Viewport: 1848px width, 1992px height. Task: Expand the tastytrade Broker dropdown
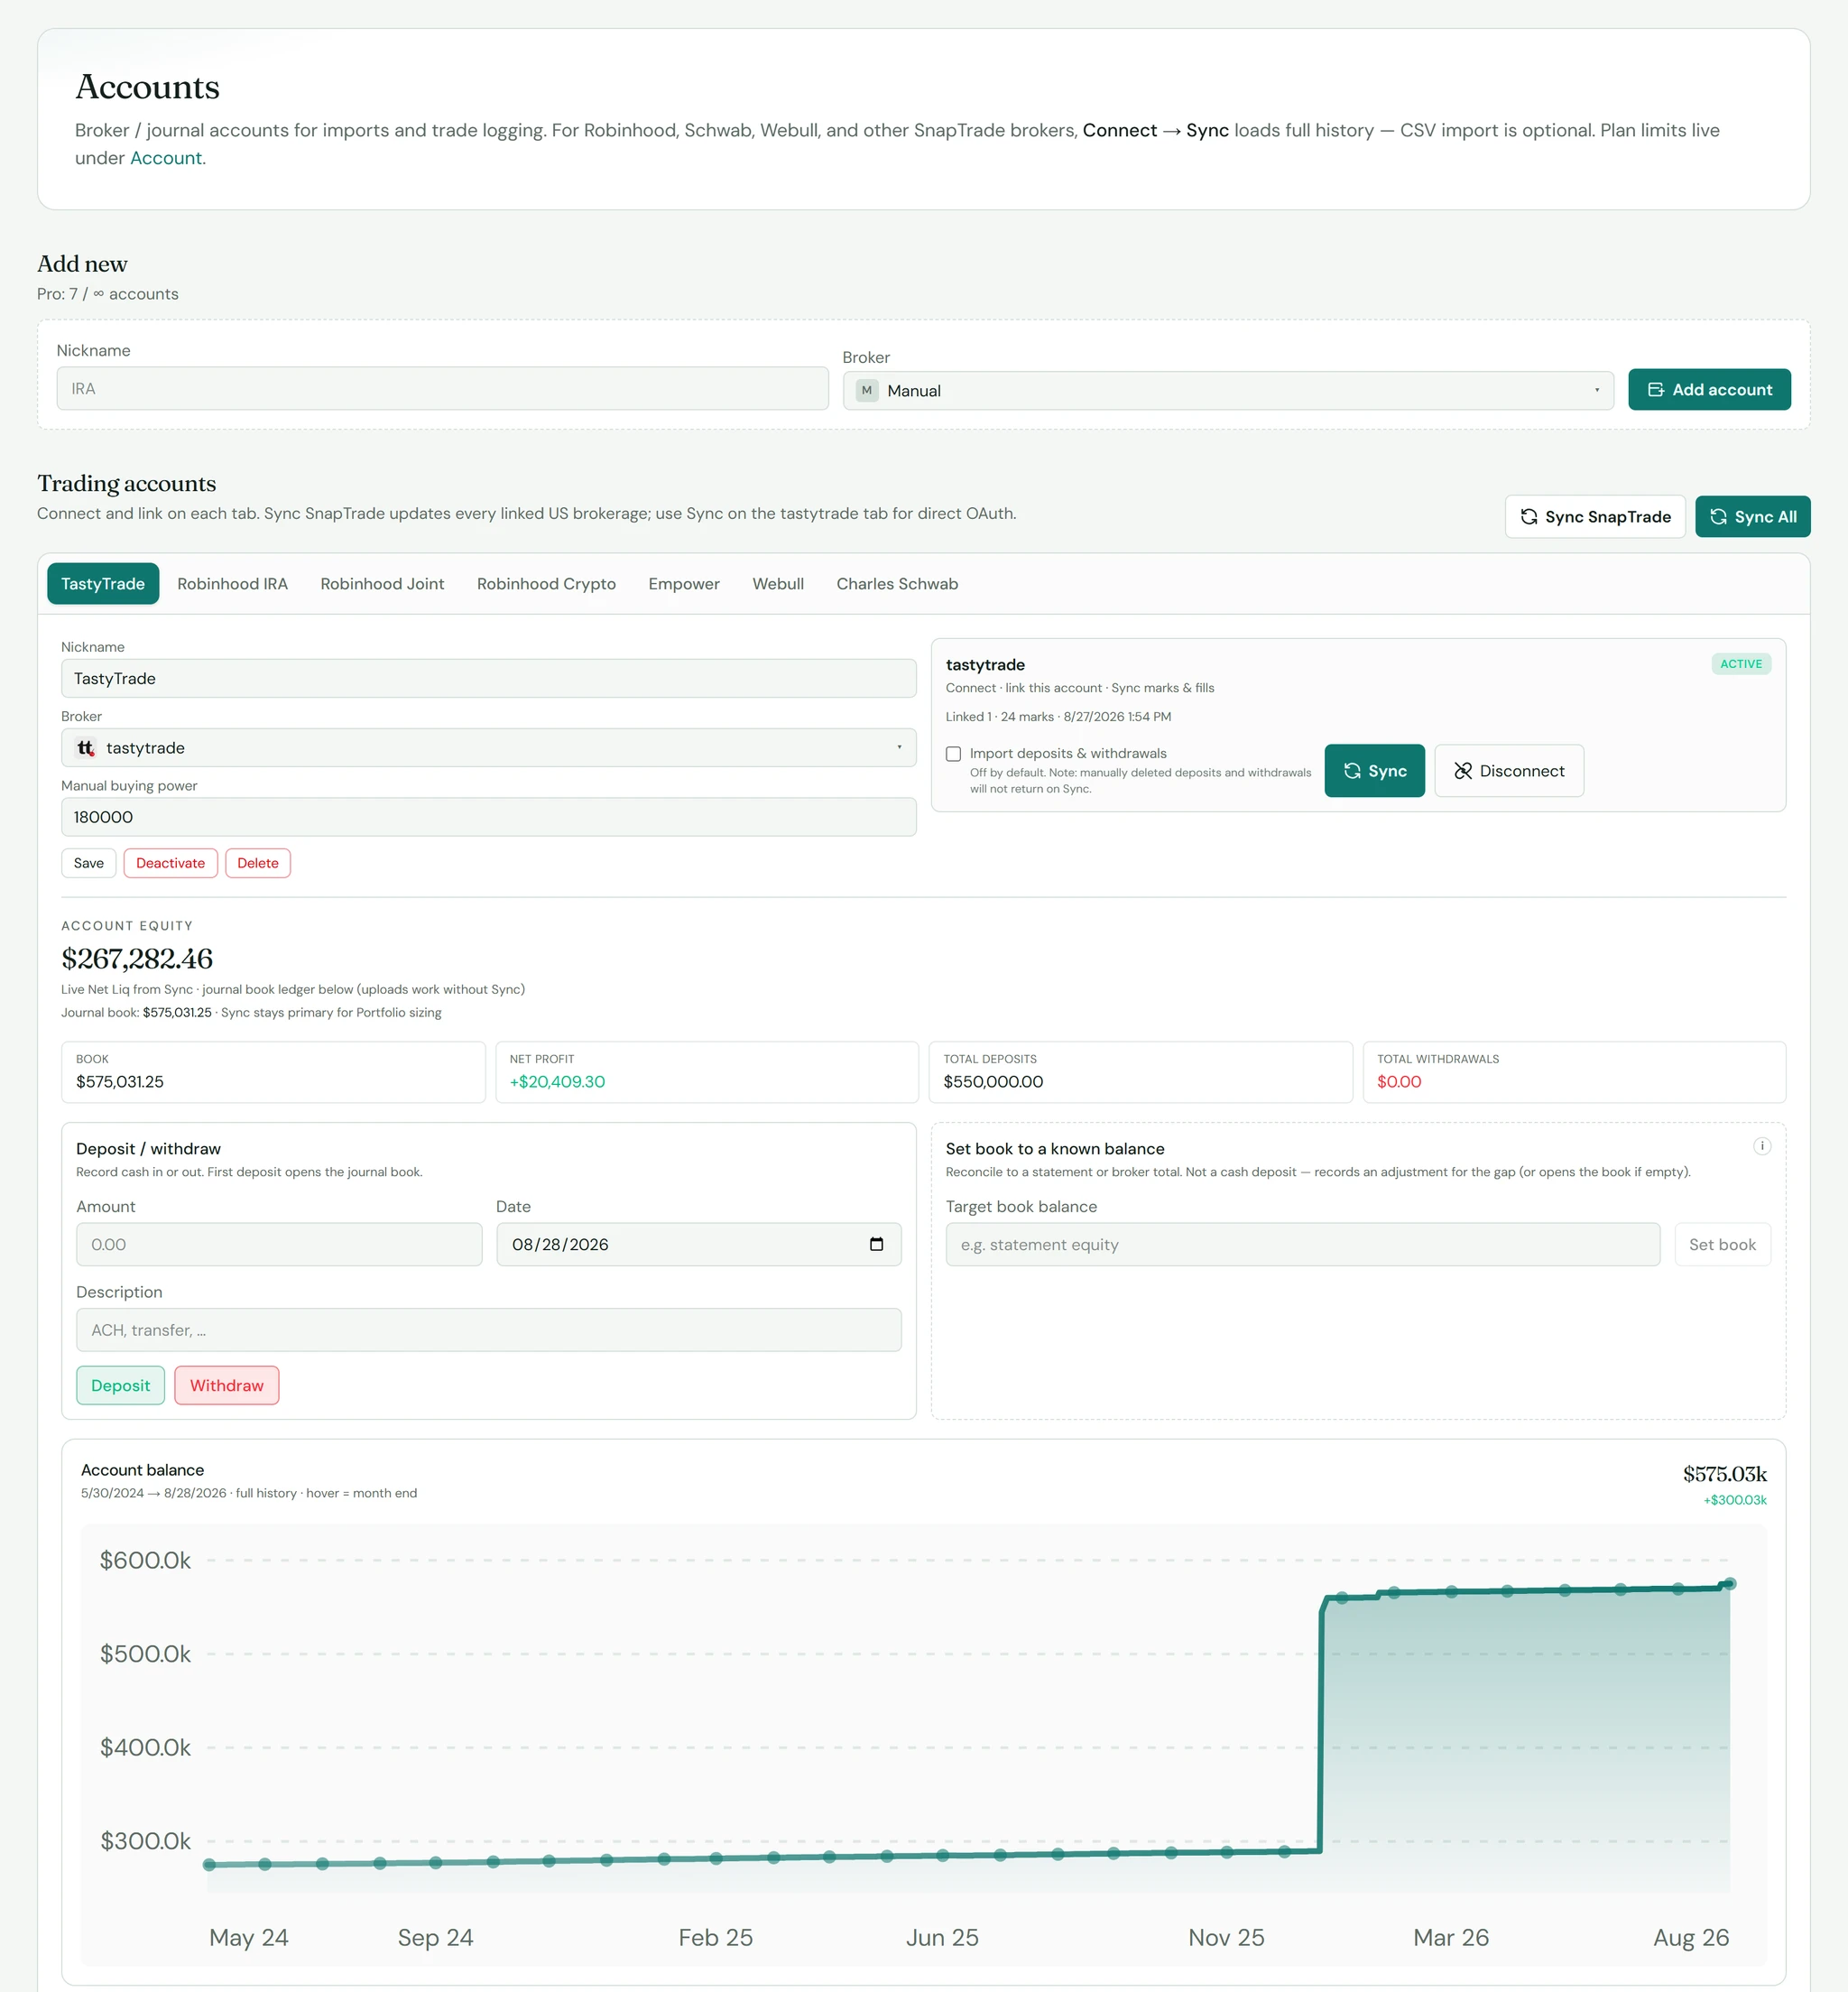pos(488,748)
